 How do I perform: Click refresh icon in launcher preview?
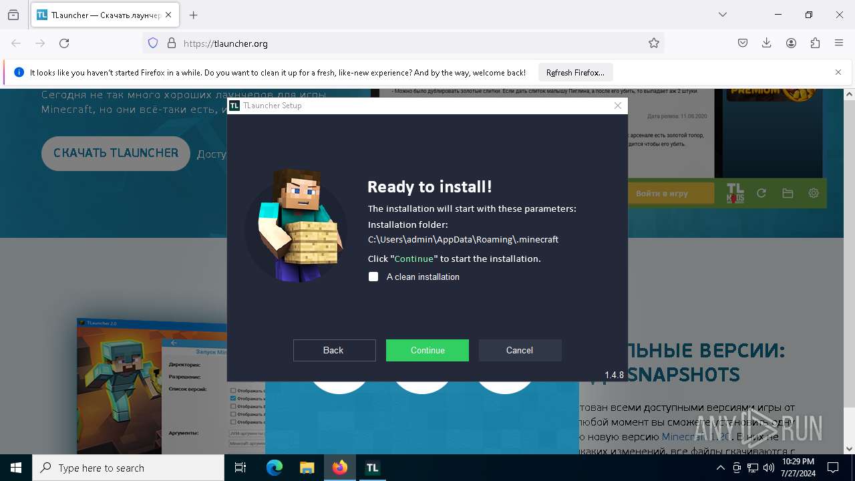[761, 193]
